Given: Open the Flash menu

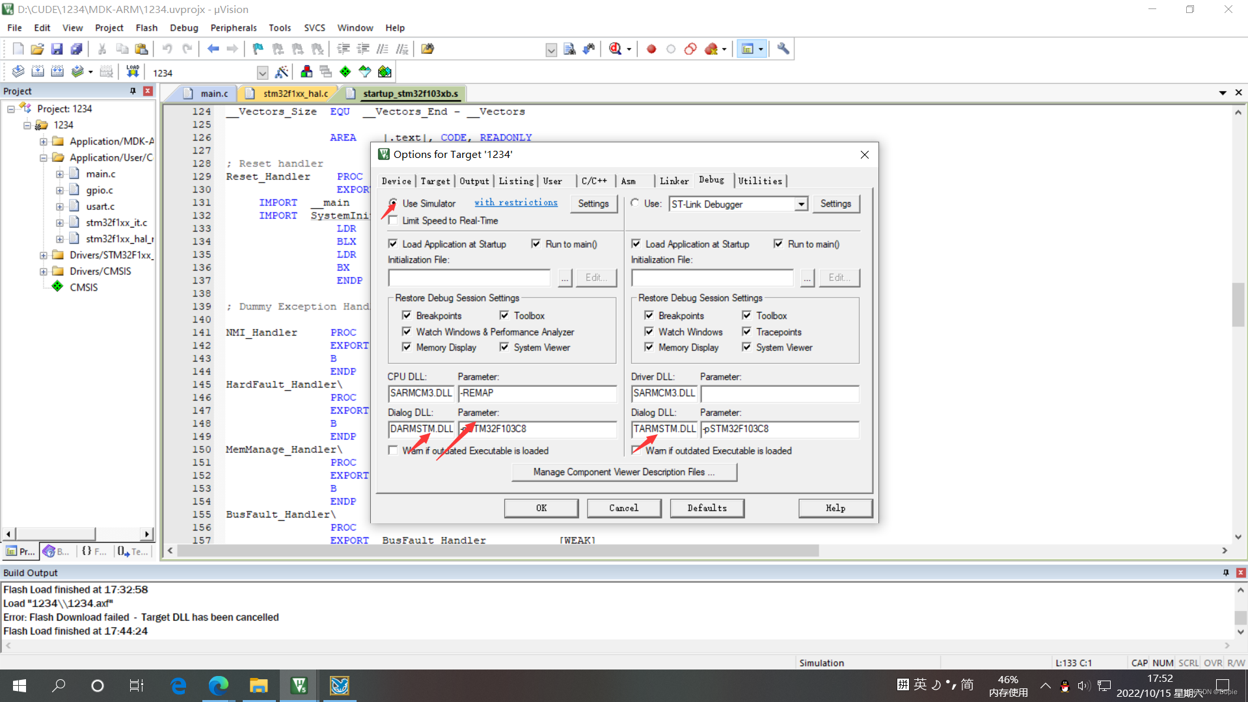Looking at the screenshot, I should click(x=146, y=28).
